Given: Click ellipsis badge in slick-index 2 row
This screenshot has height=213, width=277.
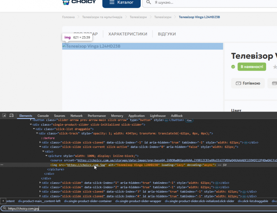Looking at the screenshot, I should [x=217, y=187].
